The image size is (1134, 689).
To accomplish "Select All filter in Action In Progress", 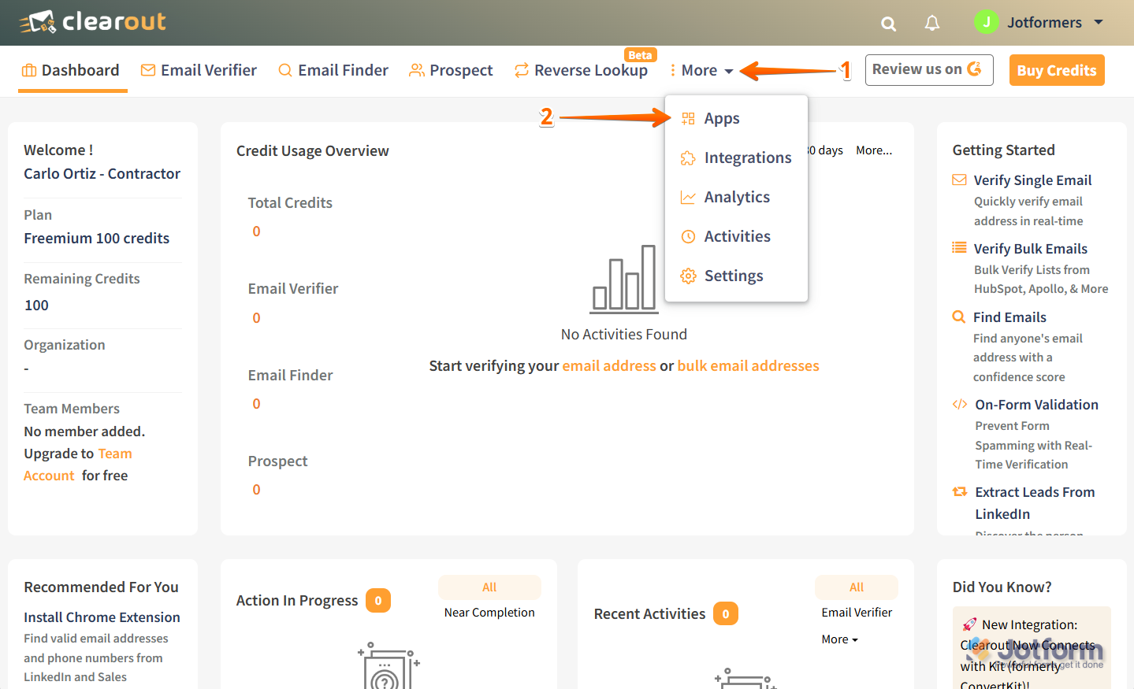I will tap(489, 587).
